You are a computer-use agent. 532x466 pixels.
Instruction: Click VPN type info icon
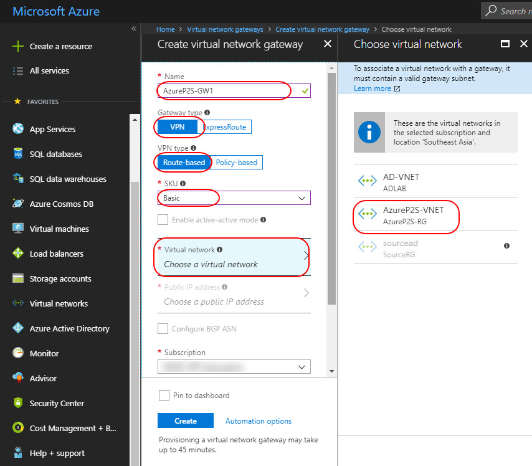[193, 148]
